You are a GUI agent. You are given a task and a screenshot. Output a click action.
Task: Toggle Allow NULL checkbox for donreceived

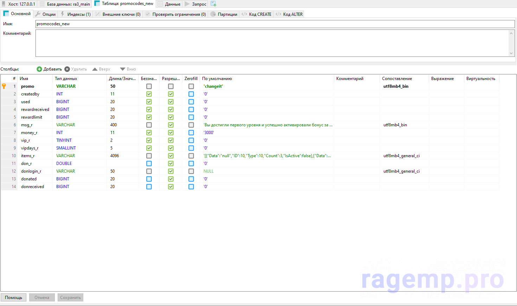point(171,187)
